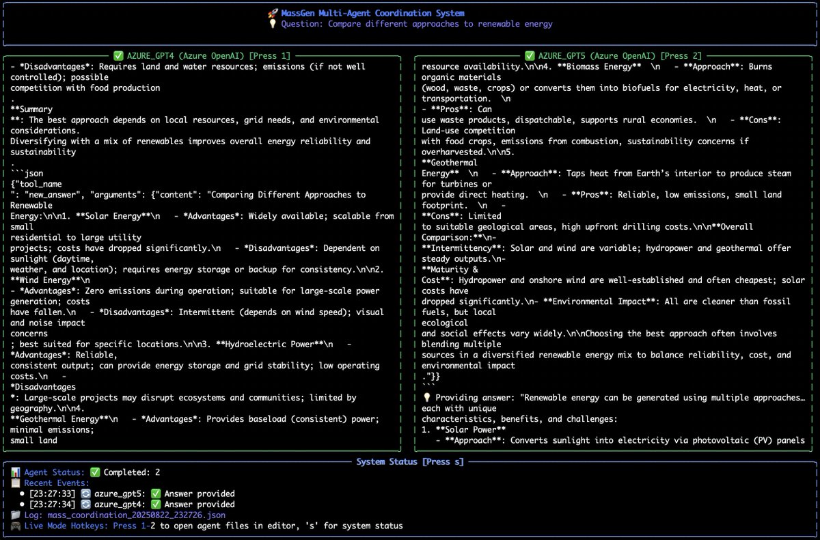Image resolution: width=820 pixels, height=540 pixels.
Task: Click the Agent Status label
Action: (55, 472)
